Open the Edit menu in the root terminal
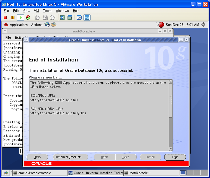Image resolution: width=210 pixels, height=178 pixels. click(x=18, y=38)
